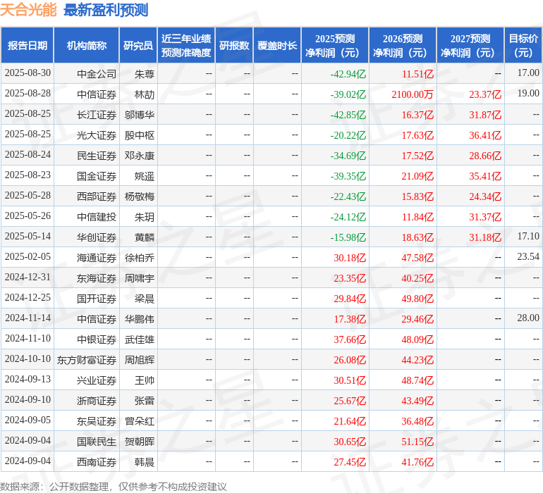Click the 2027预测净利润 column header

click(470, 45)
